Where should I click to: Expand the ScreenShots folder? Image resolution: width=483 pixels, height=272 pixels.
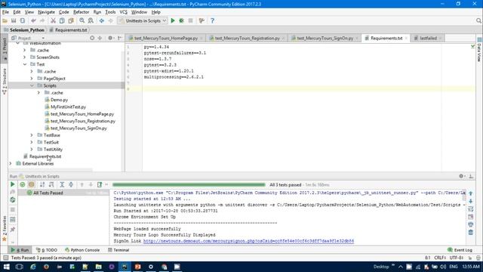pos(25,57)
